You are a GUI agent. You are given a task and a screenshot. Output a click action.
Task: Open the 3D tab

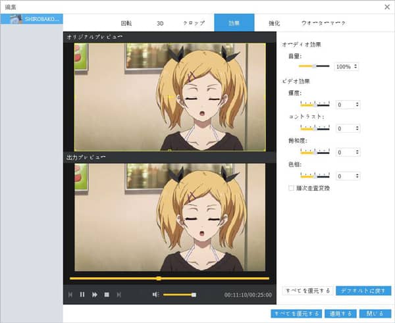coord(160,23)
